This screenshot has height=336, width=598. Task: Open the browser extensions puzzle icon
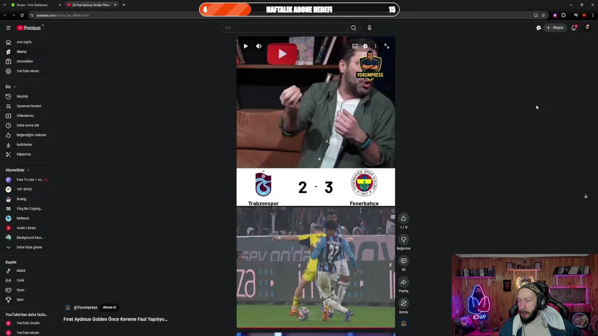pyautogui.click(x=563, y=15)
